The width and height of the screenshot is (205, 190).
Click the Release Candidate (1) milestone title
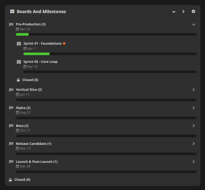33,144
